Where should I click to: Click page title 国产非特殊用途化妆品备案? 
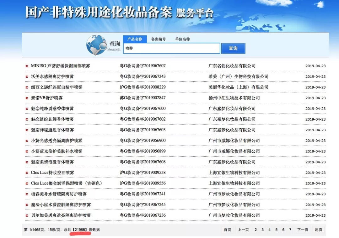pos(99,12)
